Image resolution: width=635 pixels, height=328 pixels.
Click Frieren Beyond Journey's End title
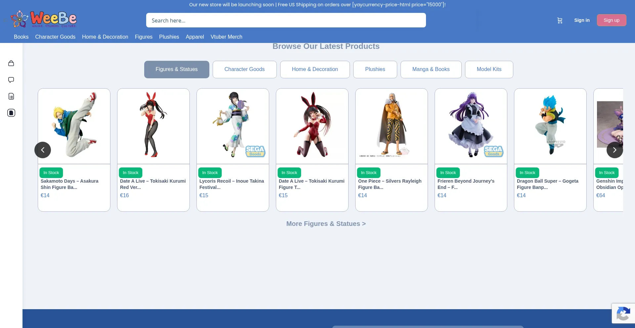(x=466, y=184)
